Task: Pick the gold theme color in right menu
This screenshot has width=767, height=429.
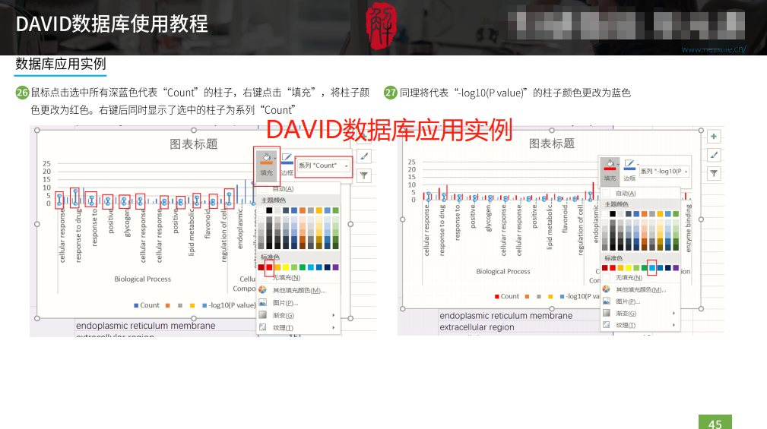Action: pos(660,214)
